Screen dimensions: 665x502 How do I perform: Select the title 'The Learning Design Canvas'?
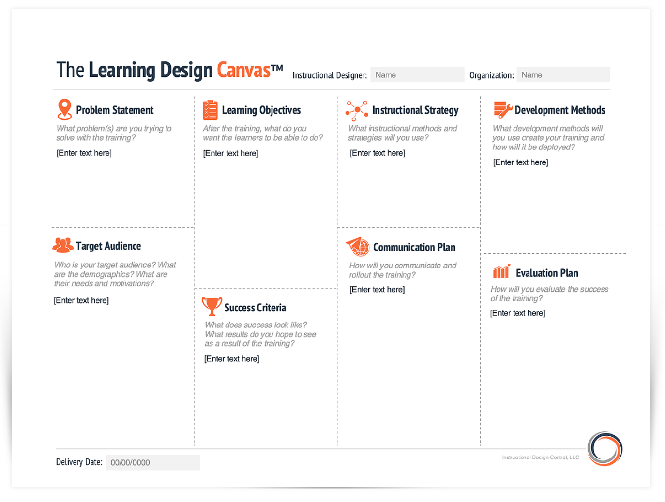pos(170,70)
